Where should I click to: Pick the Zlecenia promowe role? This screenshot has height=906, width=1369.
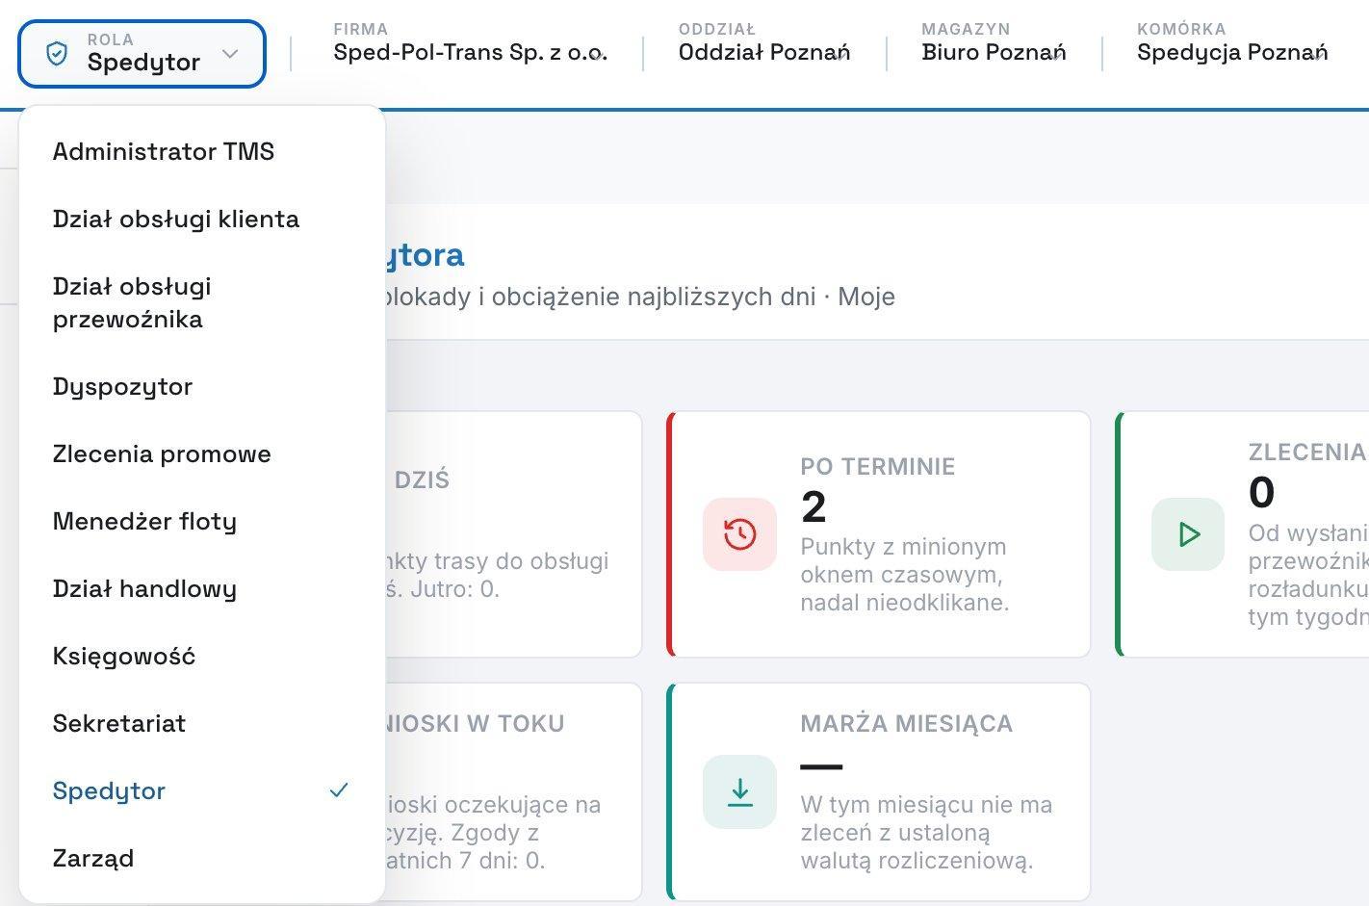201,453
